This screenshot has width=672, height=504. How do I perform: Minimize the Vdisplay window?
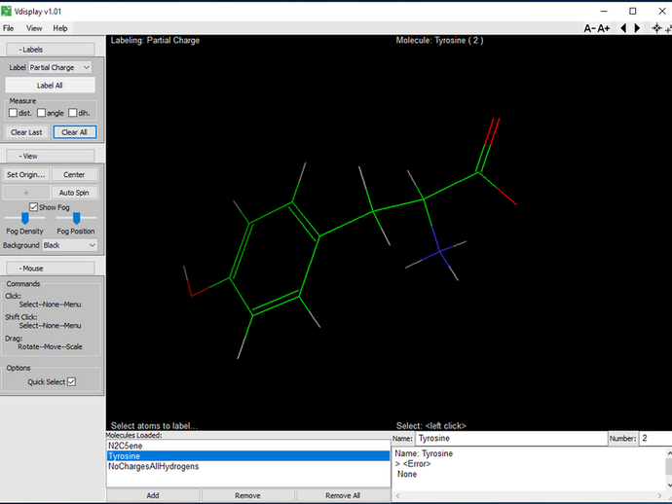(x=604, y=11)
